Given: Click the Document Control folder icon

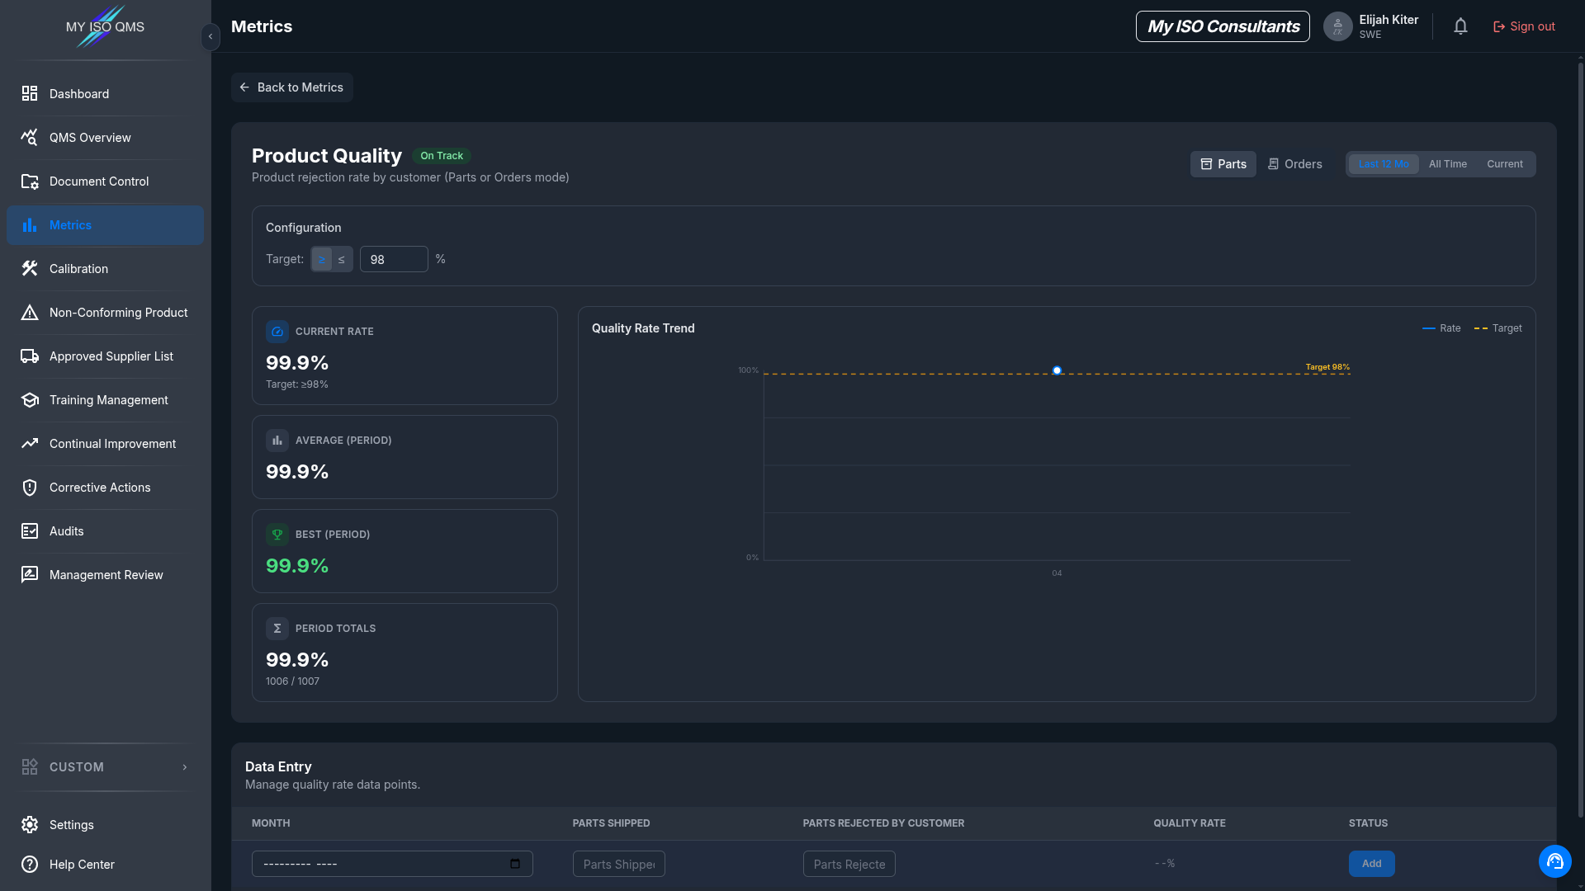Looking at the screenshot, I should click(x=30, y=181).
